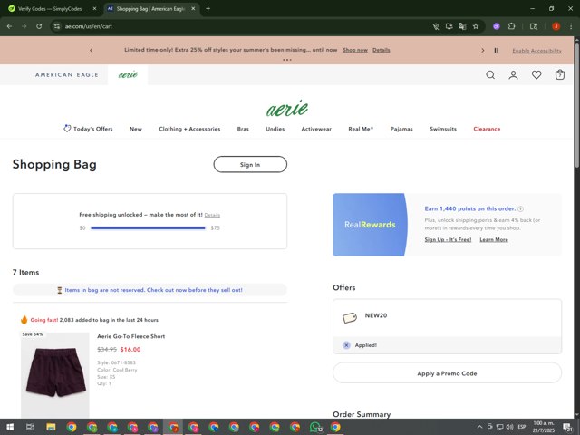Click the Learn More rewards link
The width and height of the screenshot is (580, 435).
click(x=494, y=239)
